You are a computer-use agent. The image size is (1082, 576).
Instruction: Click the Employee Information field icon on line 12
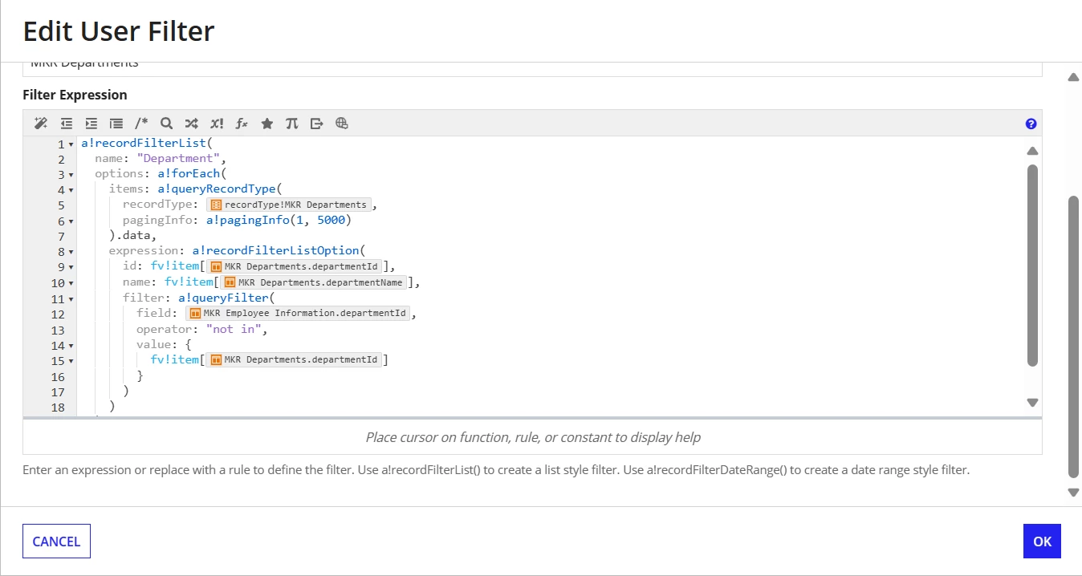[x=195, y=313]
